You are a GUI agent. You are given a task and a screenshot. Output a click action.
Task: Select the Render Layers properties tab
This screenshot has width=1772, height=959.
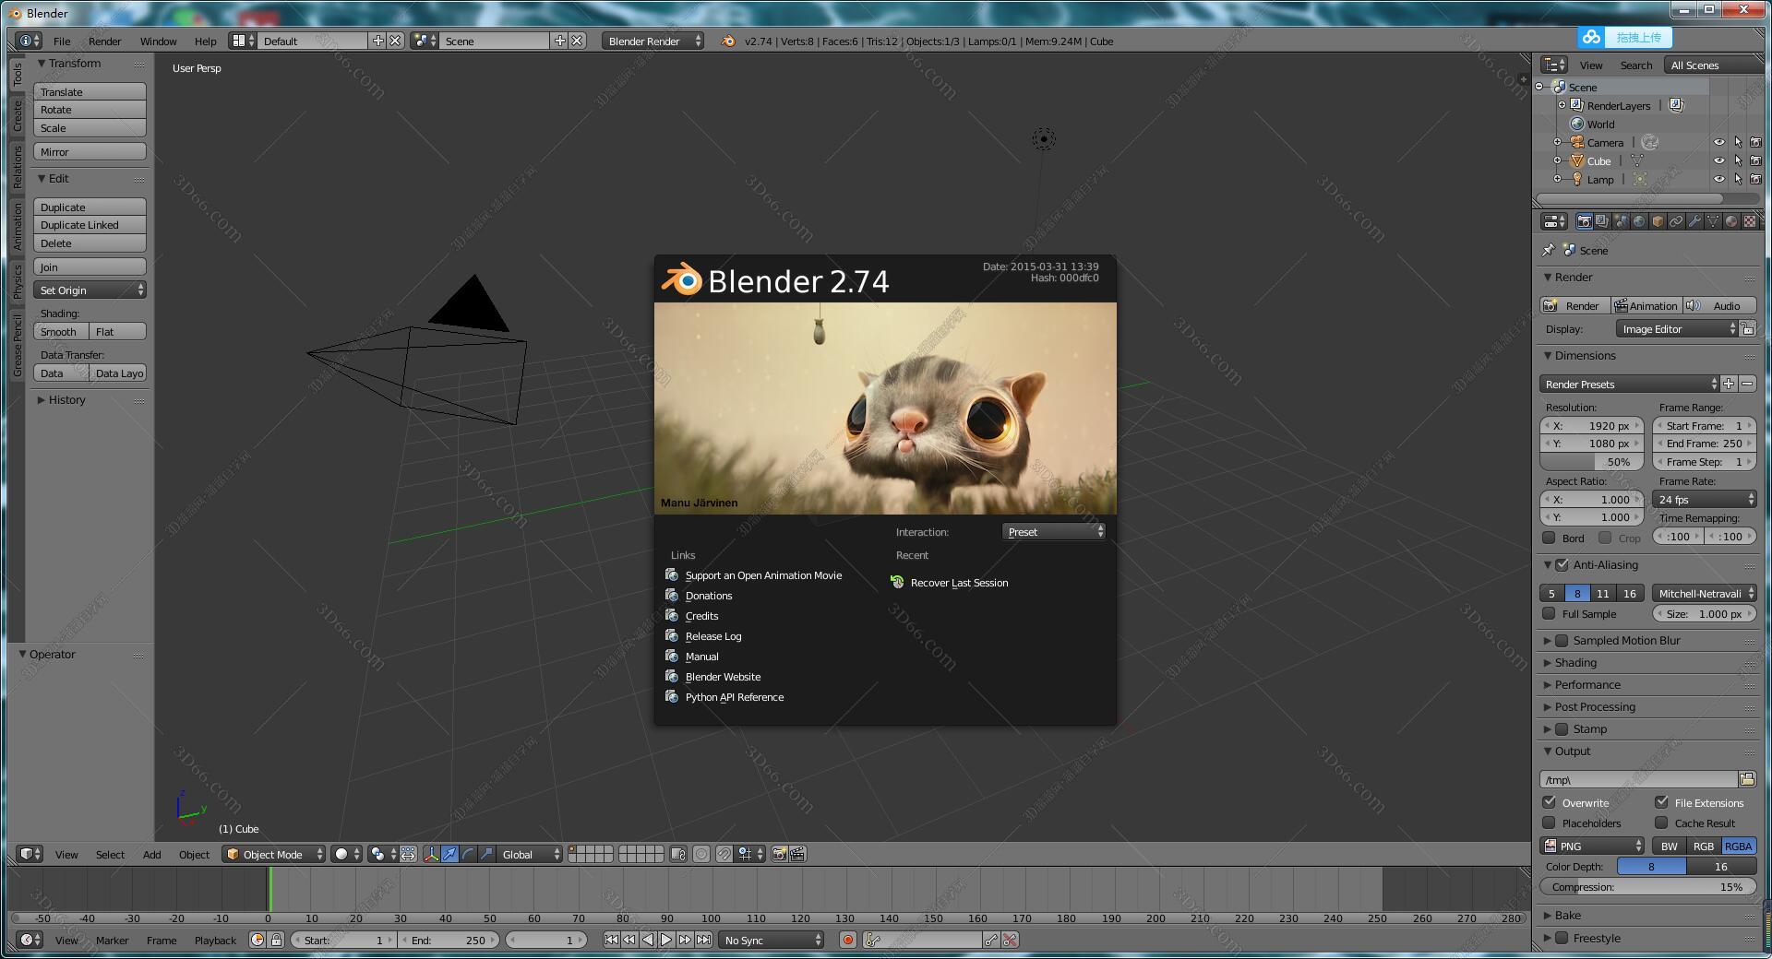[1603, 222]
